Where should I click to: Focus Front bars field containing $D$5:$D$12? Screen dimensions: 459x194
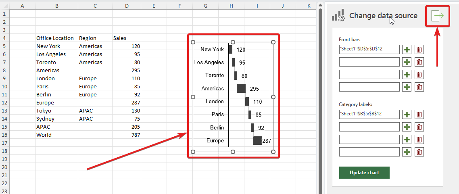coord(369,50)
